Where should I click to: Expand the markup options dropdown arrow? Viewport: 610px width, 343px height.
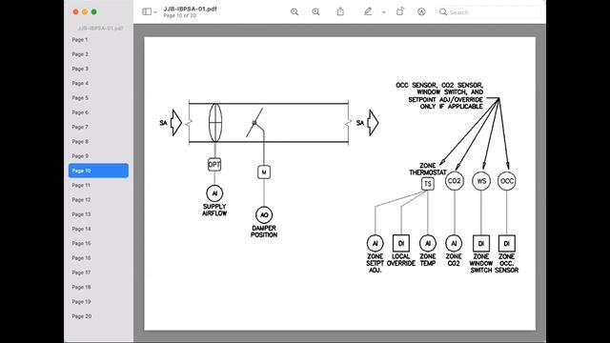click(383, 12)
